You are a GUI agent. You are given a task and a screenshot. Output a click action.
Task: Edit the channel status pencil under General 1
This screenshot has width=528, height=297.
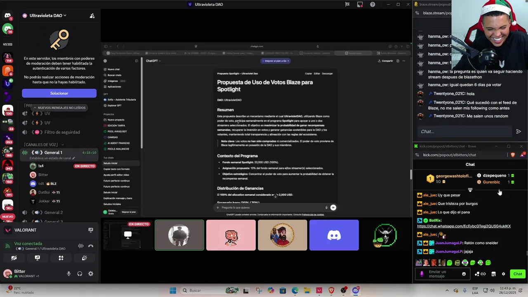pyautogui.click(x=74, y=158)
